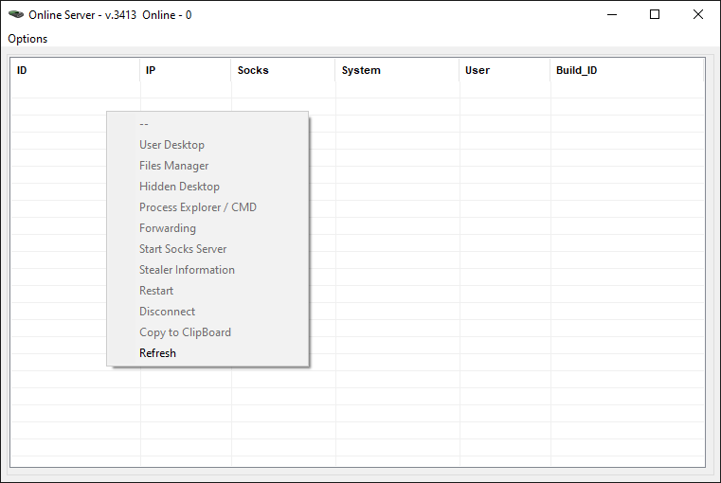Click the Socks column header
This screenshot has height=483, width=721.
click(283, 70)
